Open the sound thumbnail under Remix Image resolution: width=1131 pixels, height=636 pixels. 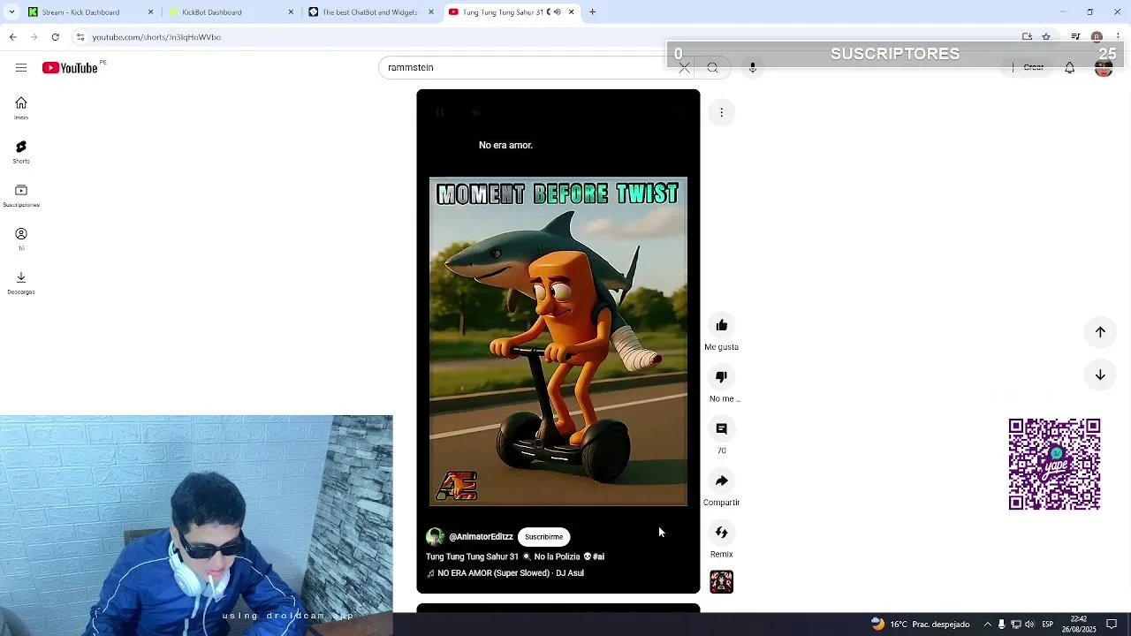point(721,581)
